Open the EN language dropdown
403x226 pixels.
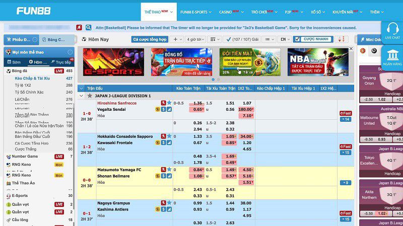tap(285, 39)
